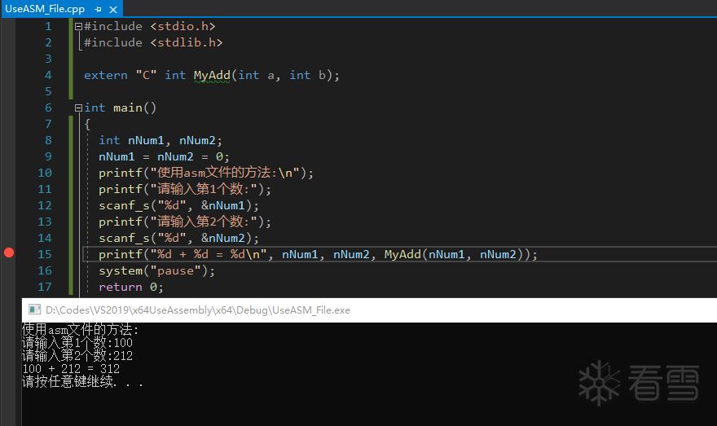Click the system("pause") statement

[156, 270]
